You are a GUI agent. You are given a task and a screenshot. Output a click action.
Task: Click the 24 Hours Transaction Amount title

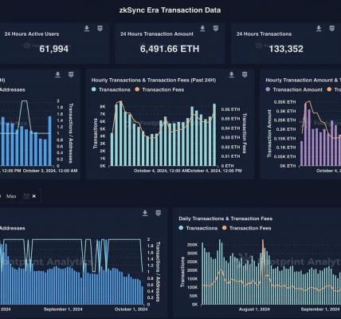point(157,34)
